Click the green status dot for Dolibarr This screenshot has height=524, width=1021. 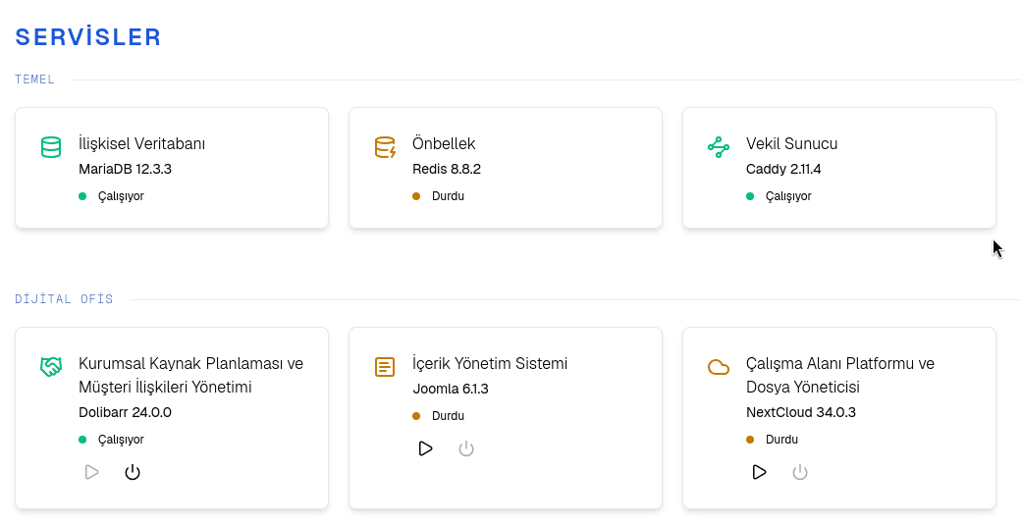point(82,440)
